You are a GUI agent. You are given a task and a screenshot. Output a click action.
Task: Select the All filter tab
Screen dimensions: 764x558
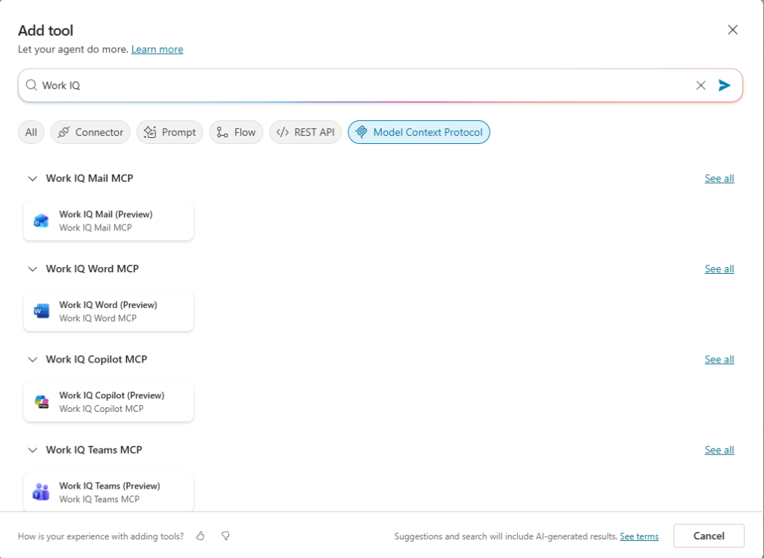[x=31, y=132]
